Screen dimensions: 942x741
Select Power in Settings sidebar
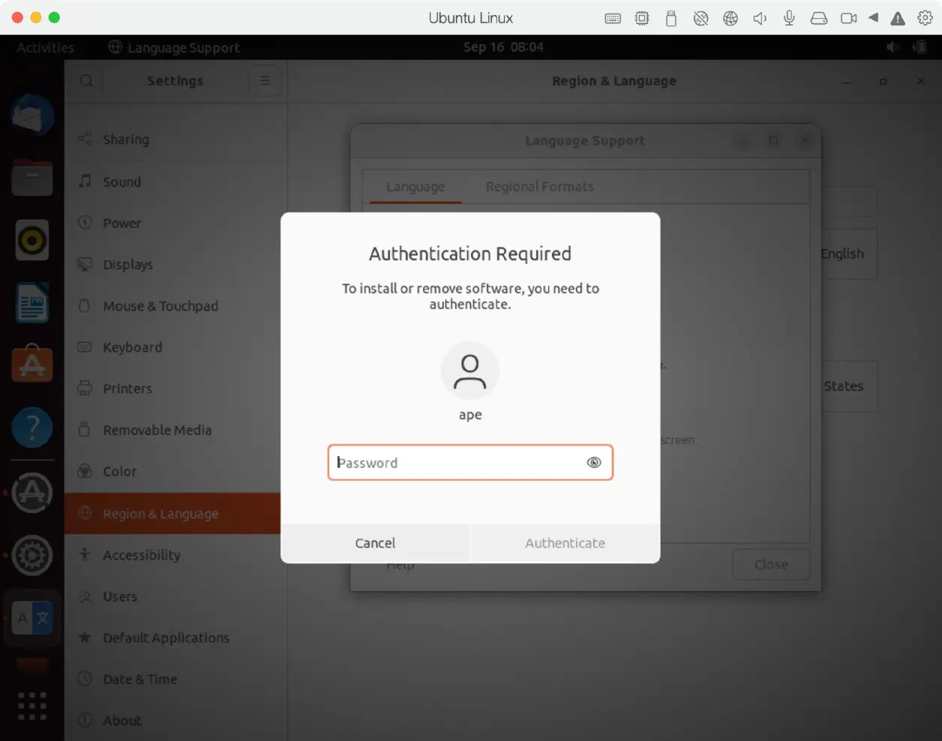tap(175, 223)
